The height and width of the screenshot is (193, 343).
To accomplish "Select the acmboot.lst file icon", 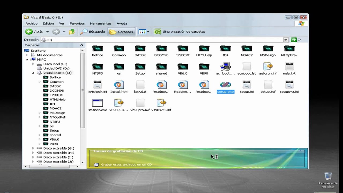I will [247, 66].
